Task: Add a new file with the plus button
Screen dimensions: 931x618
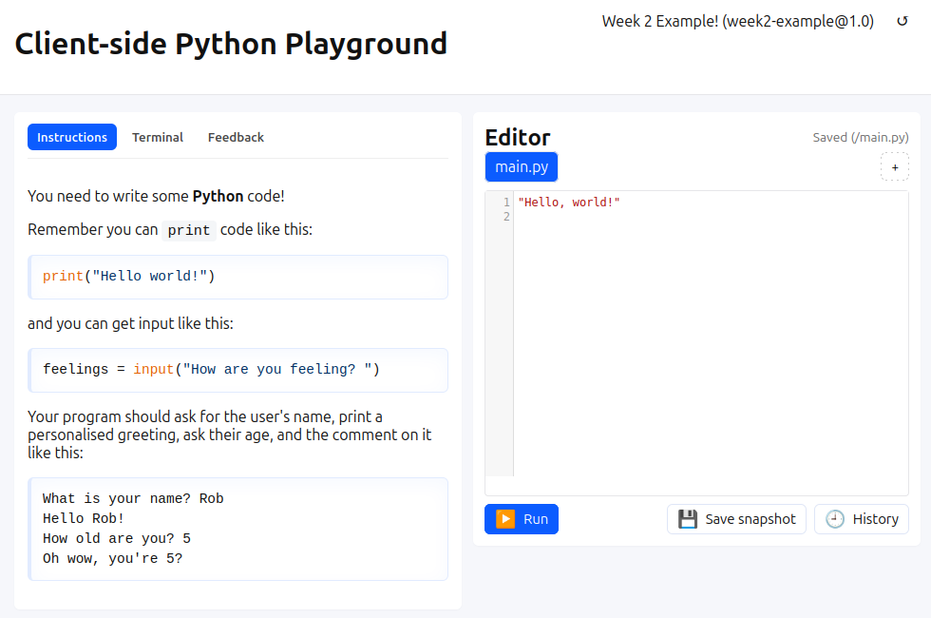Action: click(894, 167)
